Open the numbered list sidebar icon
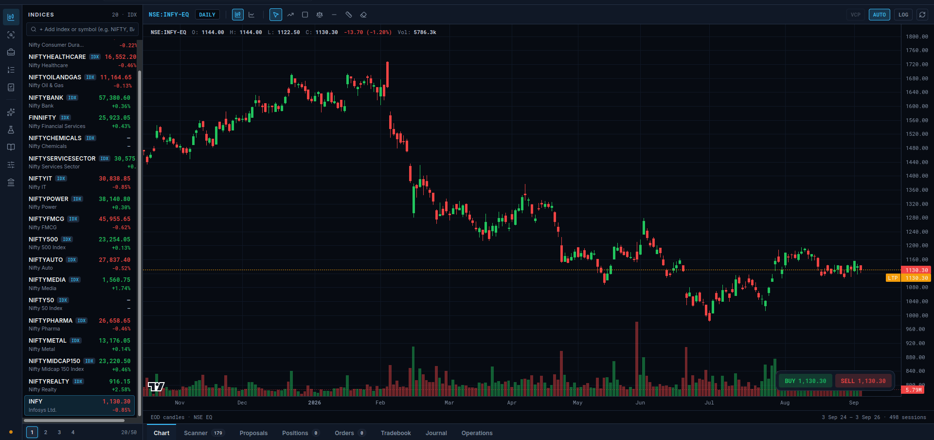Viewport: 934px width, 440px height. [x=11, y=70]
